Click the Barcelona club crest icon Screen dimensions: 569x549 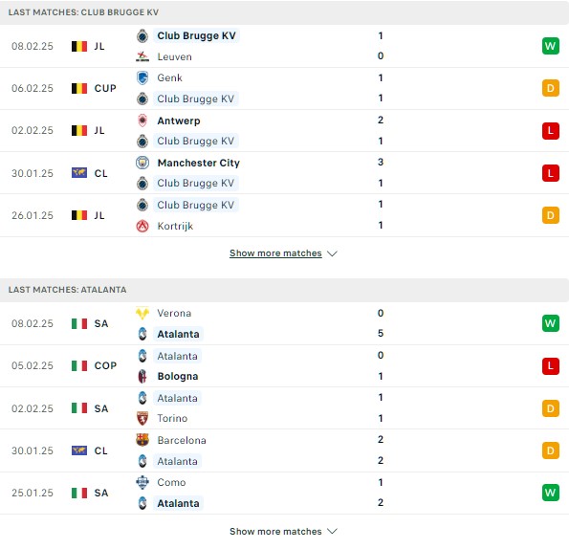(142, 440)
